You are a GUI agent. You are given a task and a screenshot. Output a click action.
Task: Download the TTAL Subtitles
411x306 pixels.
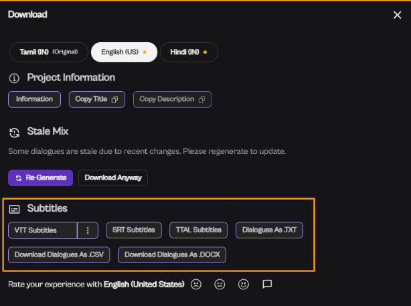tap(198, 230)
